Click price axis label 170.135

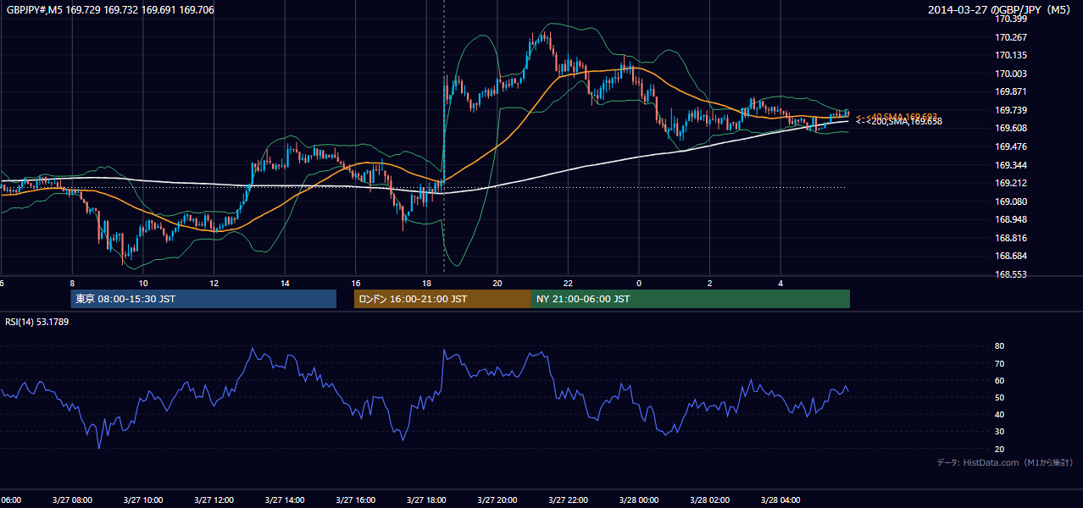click(x=1011, y=56)
